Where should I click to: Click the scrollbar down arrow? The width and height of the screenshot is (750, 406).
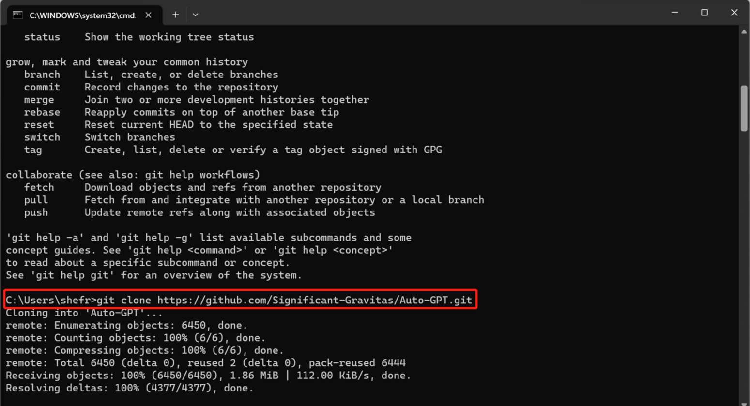pos(744,403)
